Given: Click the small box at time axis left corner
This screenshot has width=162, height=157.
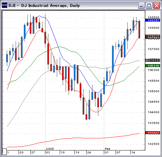Looking at the screenshot, I should pos(4,151).
